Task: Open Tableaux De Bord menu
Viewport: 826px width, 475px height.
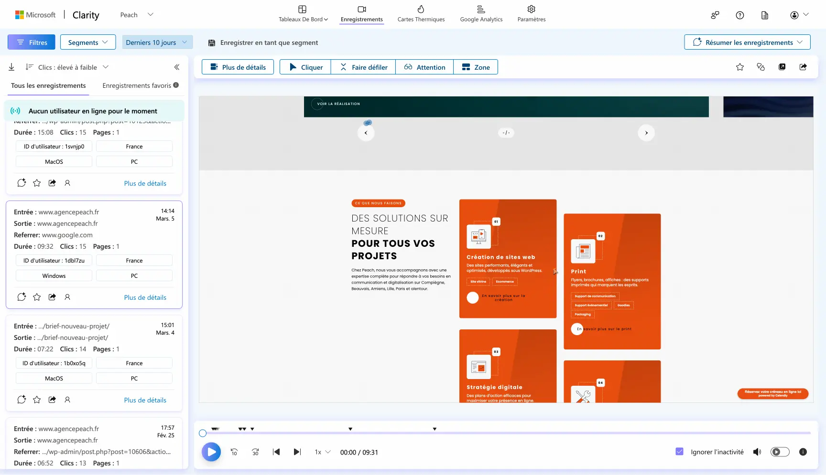Action: [303, 14]
